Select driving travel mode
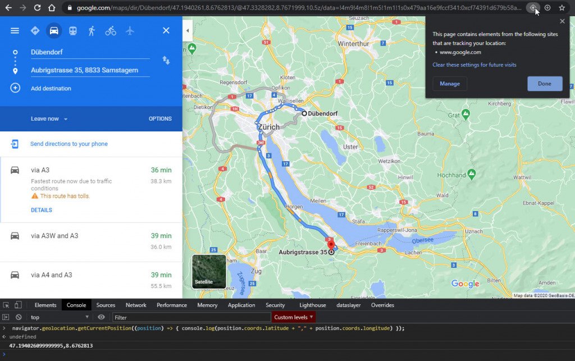575x361 pixels. click(x=54, y=31)
